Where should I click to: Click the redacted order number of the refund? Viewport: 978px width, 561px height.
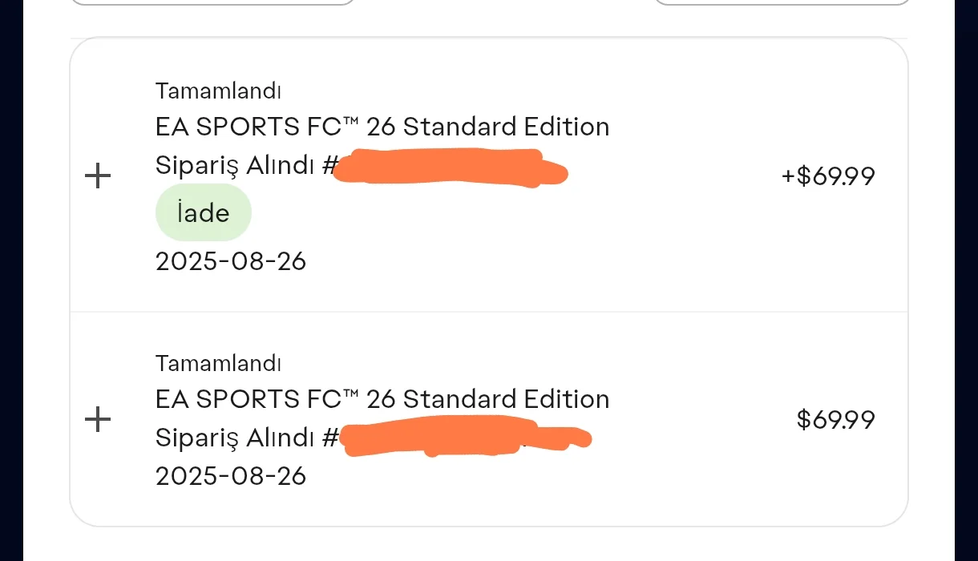point(449,169)
